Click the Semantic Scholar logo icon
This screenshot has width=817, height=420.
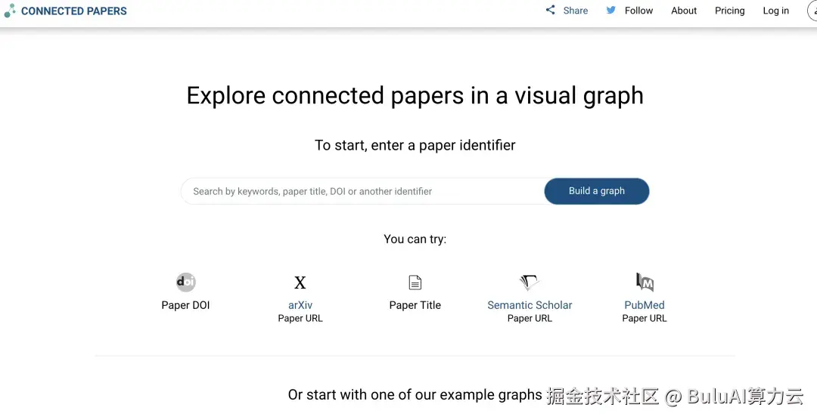[x=530, y=283]
